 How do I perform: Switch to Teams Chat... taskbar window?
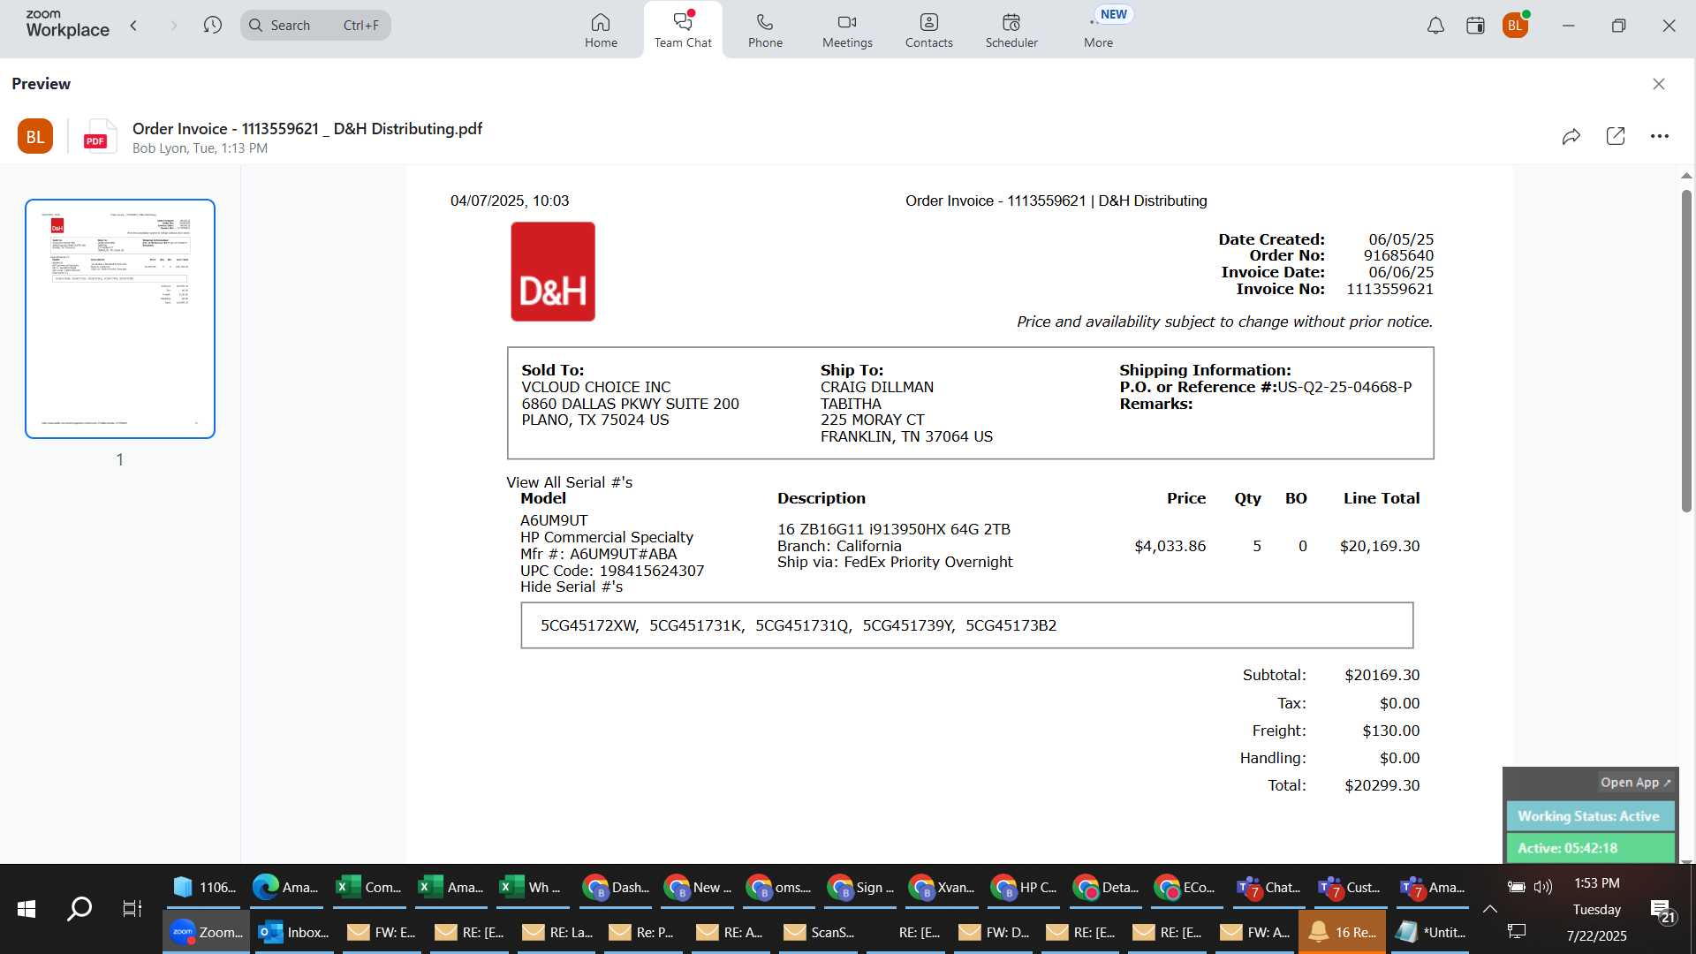[1268, 887]
